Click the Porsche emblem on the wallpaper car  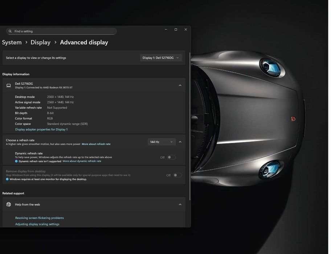(293, 119)
